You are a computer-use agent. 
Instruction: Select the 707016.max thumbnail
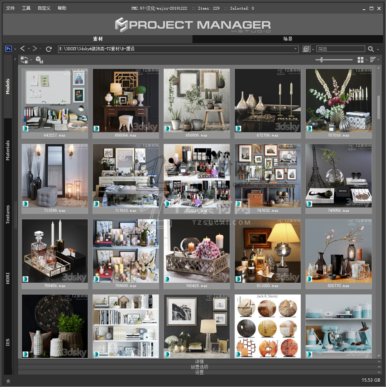coord(339,104)
